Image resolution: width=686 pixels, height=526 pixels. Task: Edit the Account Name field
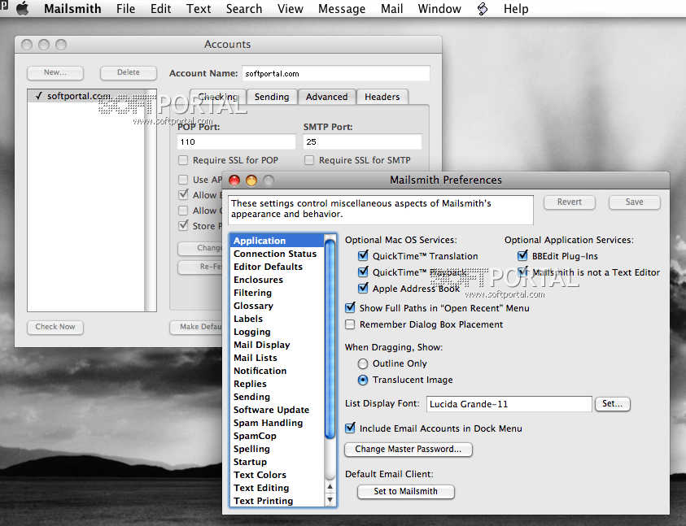tap(336, 73)
